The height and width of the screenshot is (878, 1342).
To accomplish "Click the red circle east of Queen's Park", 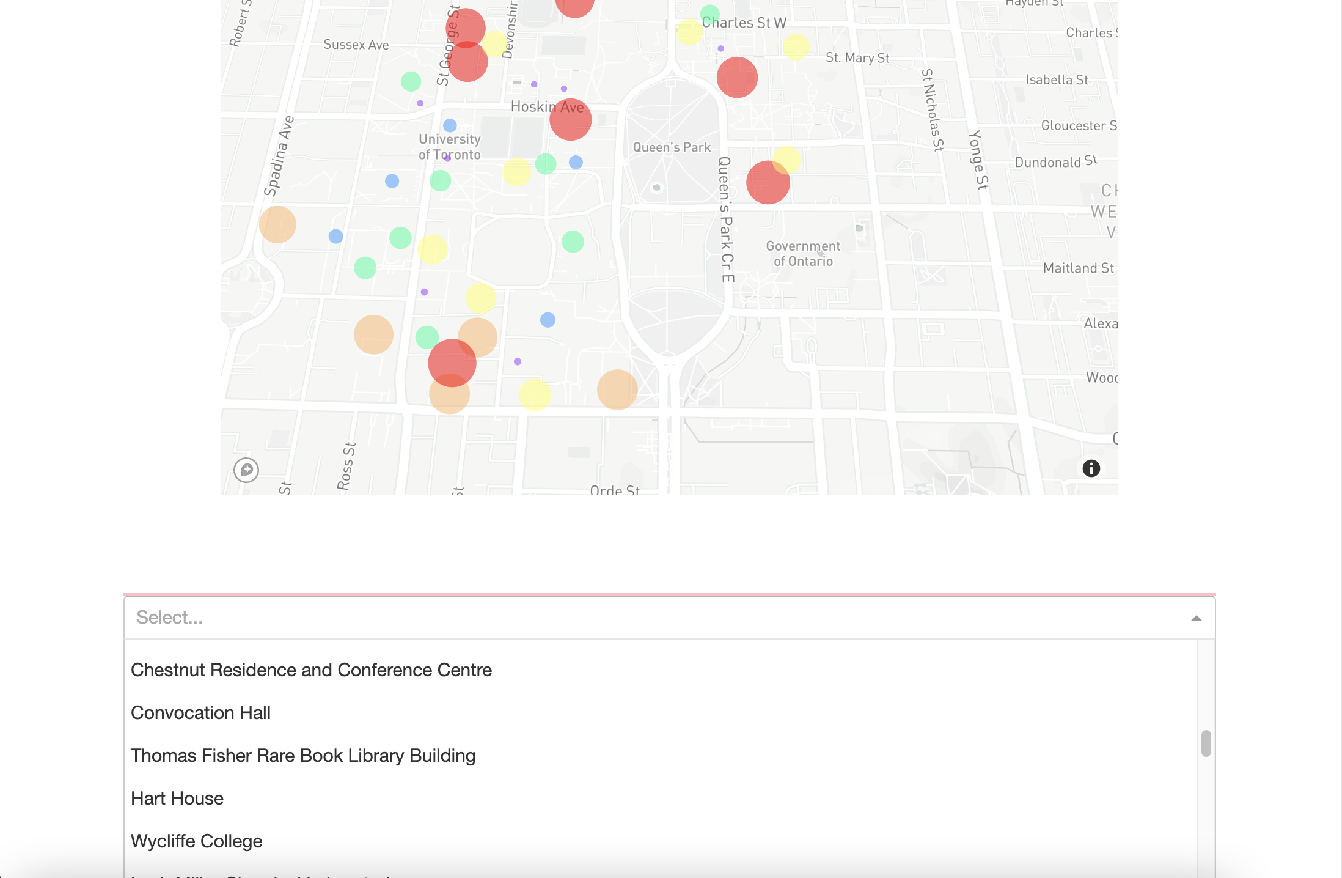I will [x=768, y=182].
